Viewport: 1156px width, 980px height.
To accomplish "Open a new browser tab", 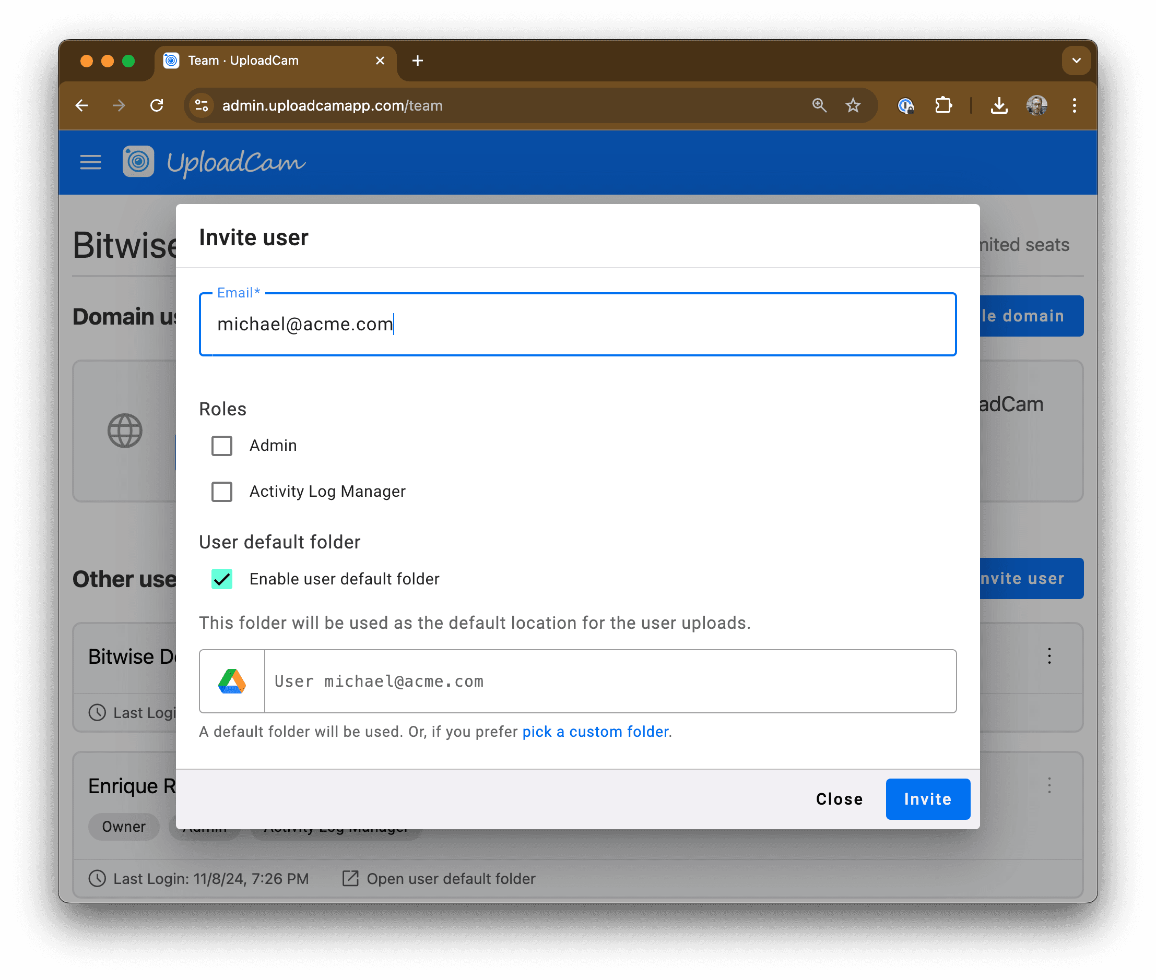I will tap(418, 61).
